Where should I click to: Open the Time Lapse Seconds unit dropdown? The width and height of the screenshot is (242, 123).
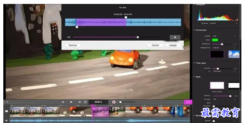[224, 72]
